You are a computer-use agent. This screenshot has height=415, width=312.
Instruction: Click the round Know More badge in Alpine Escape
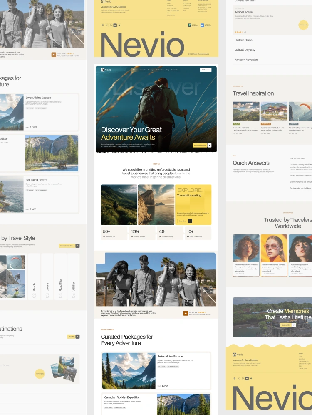coord(303,25)
